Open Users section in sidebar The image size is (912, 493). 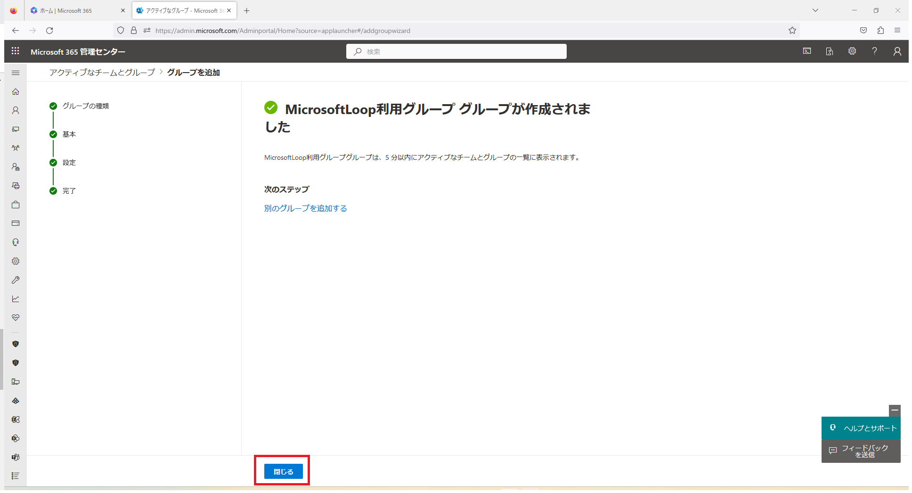click(16, 110)
